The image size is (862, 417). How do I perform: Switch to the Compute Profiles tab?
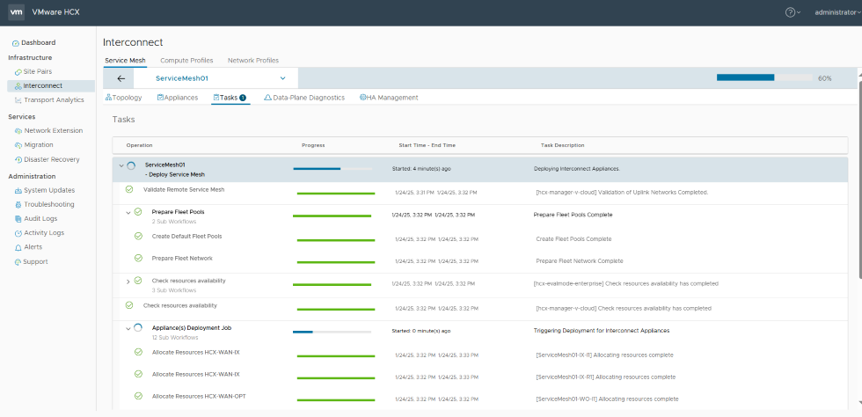point(186,61)
